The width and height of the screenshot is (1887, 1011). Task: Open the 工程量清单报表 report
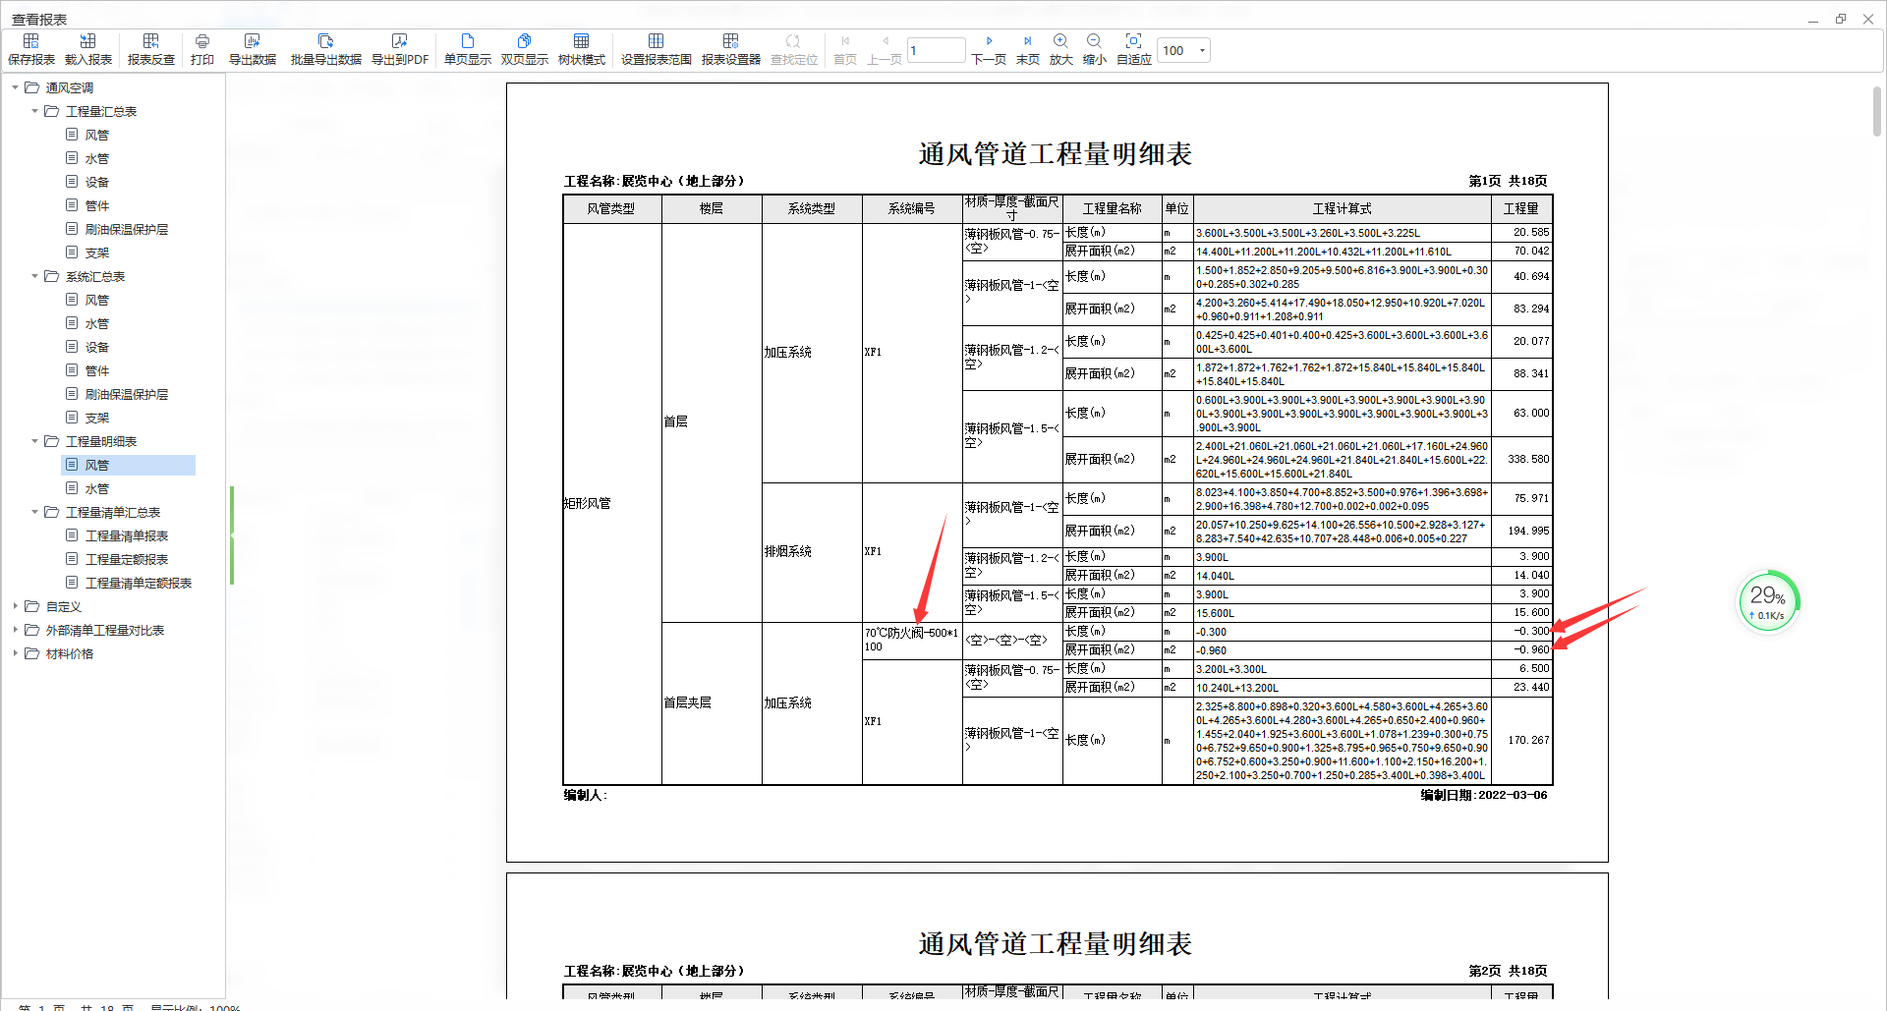click(x=126, y=535)
